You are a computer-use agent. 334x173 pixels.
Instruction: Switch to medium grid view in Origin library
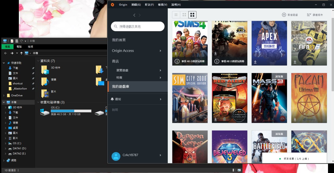184,15
